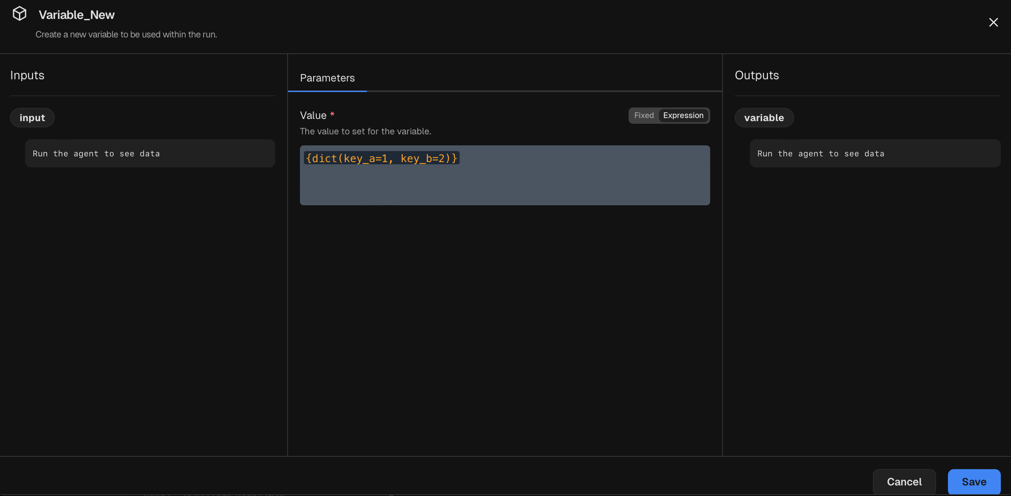Click the Value field description text
Image resolution: width=1011 pixels, height=496 pixels.
[365, 131]
